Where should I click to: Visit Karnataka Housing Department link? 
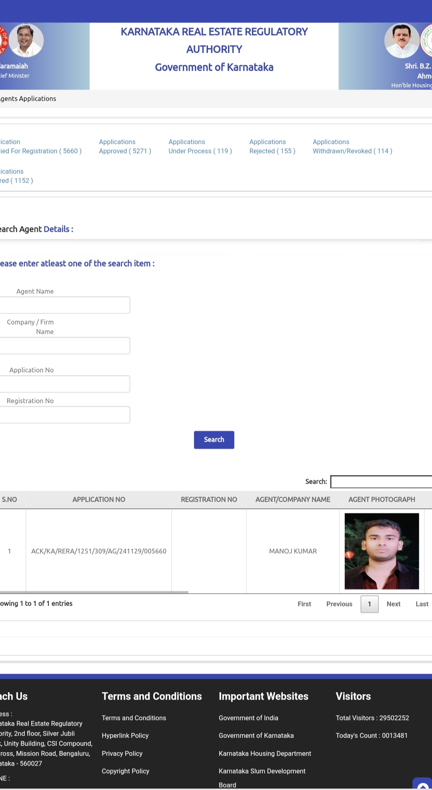click(265, 753)
